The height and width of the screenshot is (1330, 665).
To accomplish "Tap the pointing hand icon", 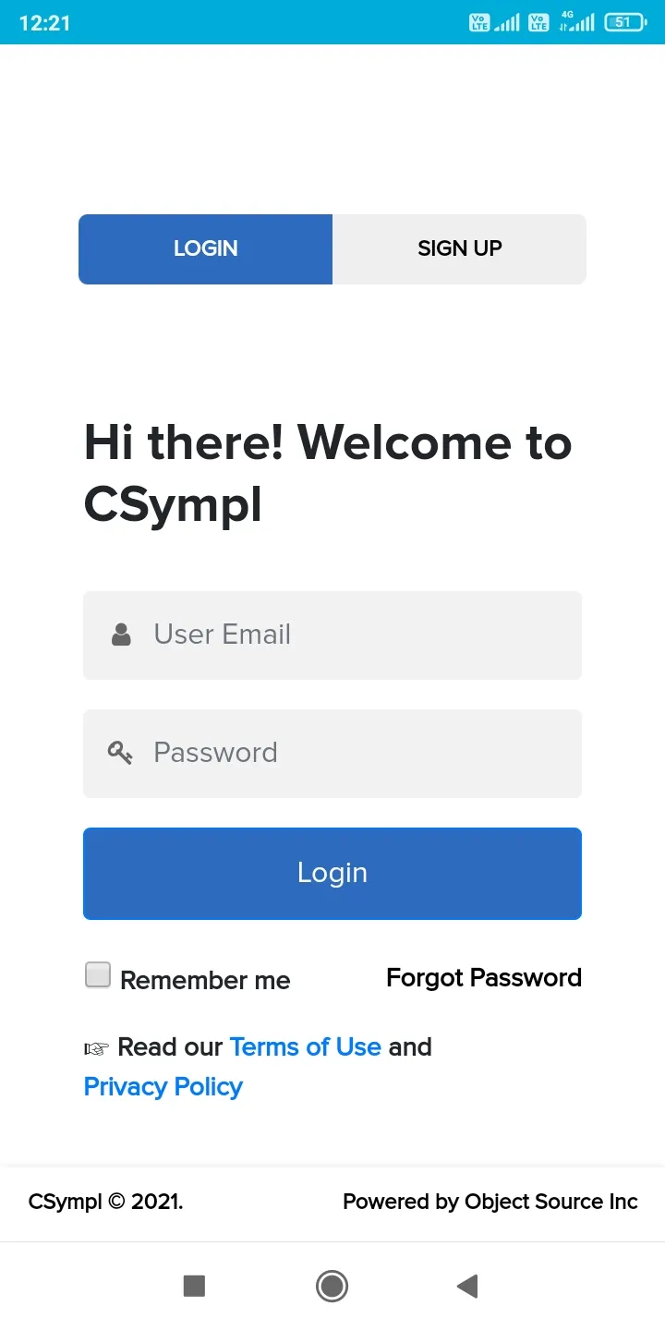I will (x=96, y=1048).
